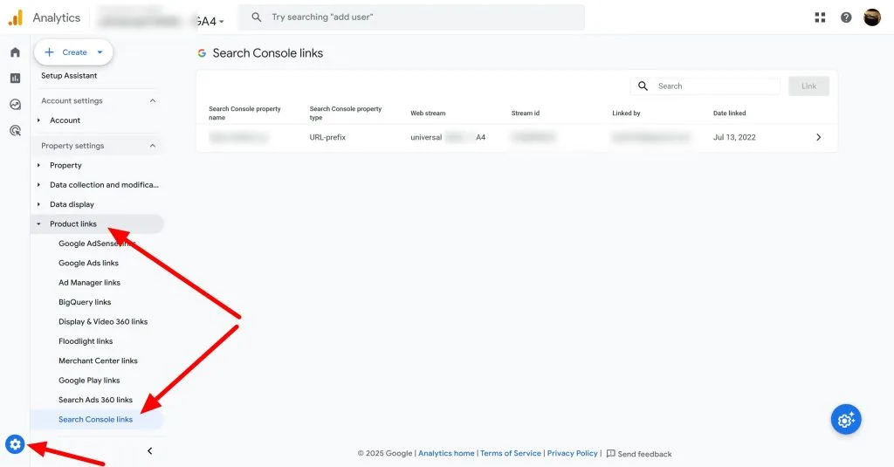This screenshot has height=467, width=894.
Task: Open Explore icon in left rail
Action: (16, 105)
